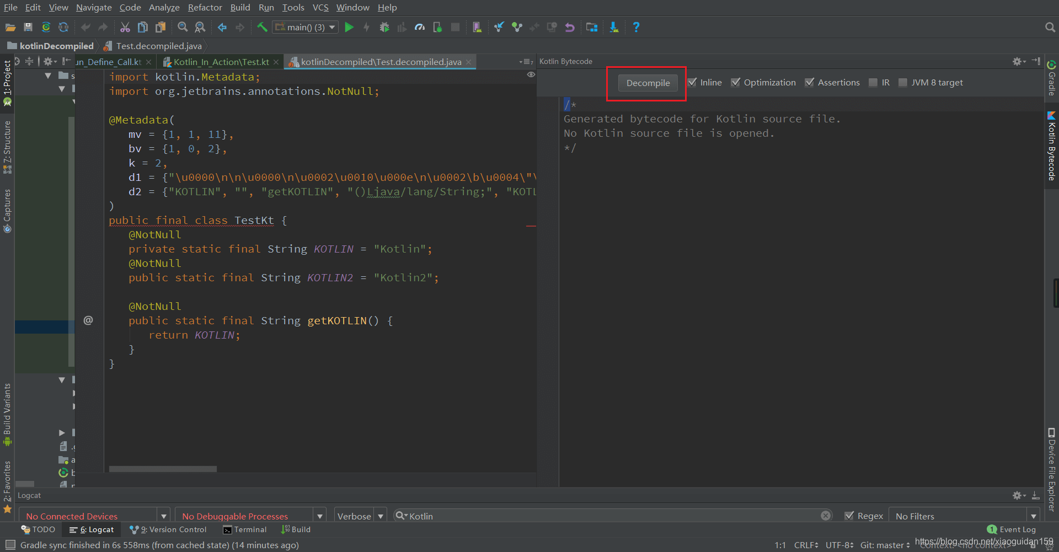This screenshot has height=552, width=1059.
Task: Open the CRLF line separator selector
Action: (x=806, y=545)
